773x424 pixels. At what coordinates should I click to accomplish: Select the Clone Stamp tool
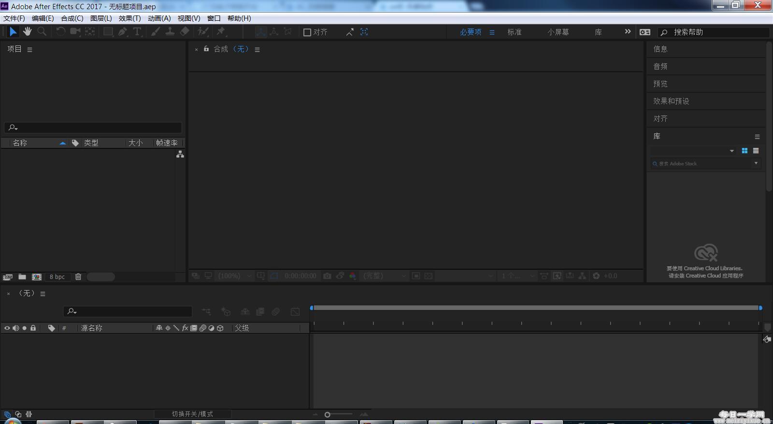170,32
